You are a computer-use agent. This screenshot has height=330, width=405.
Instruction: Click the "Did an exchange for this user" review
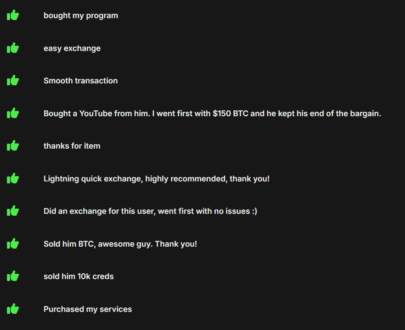click(150, 211)
